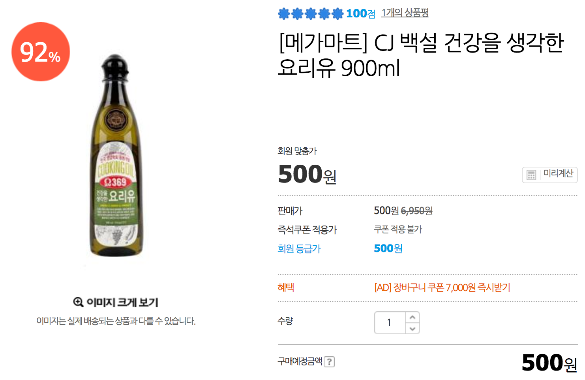Click the red 92% discount badge
Image resolution: width=585 pixels, height=380 pixels.
click(x=41, y=52)
